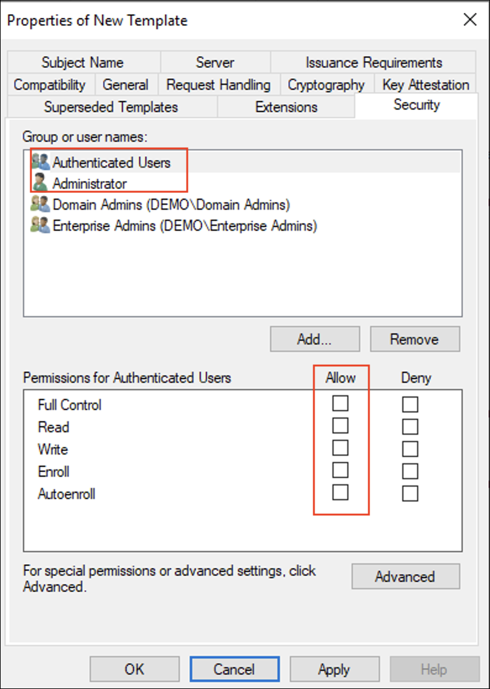Check Allow for Autoenroll permission
The width and height of the screenshot is (490, 689).
coord(340,492)
